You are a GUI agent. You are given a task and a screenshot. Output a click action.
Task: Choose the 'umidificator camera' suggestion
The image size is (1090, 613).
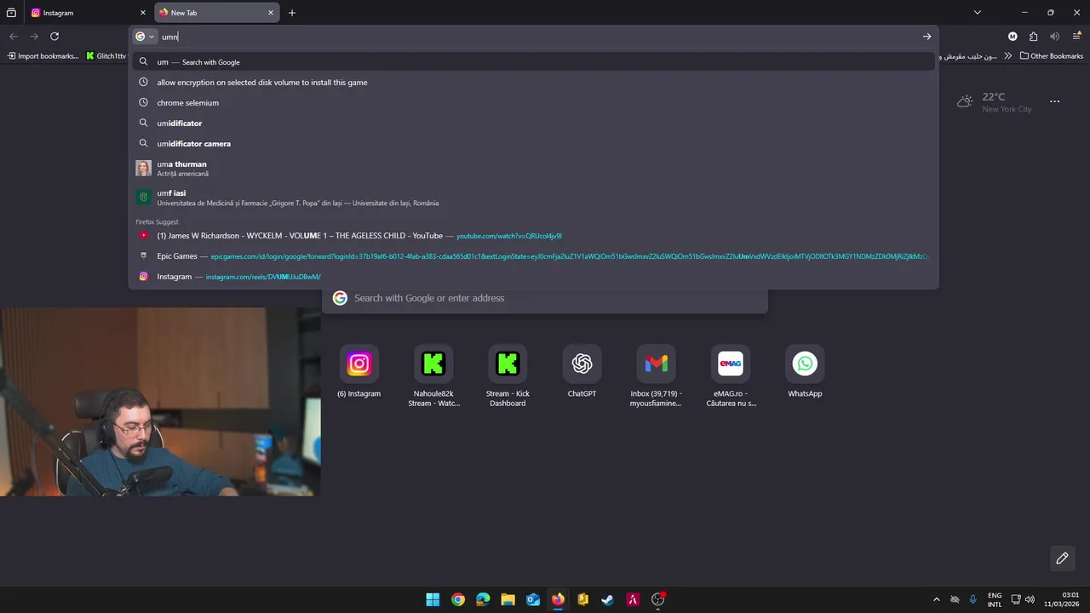tap(534, 144)
